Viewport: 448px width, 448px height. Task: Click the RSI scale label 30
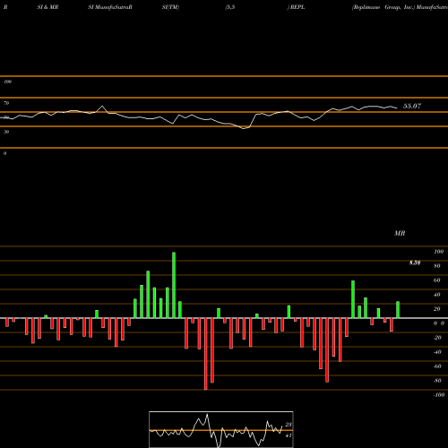click(x=6, y=132)
